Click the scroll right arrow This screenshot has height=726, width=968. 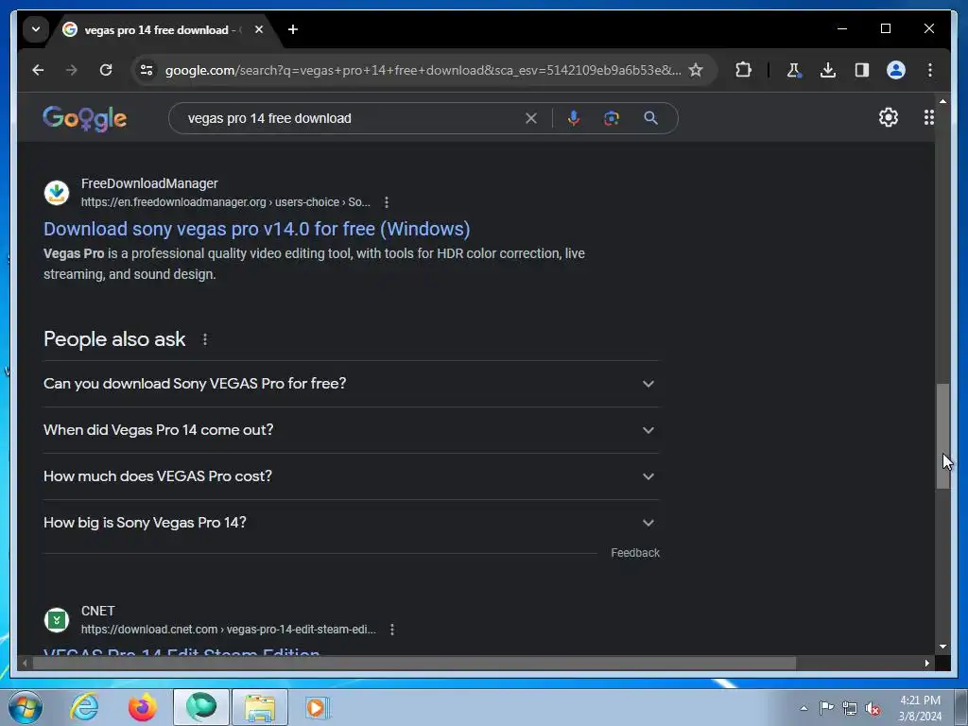click(926, 663)
